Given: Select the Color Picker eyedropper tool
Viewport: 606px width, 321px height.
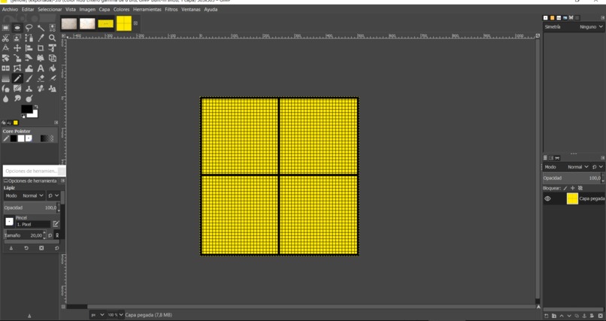Looking at the screenshot, I should (x=41, y=38).
